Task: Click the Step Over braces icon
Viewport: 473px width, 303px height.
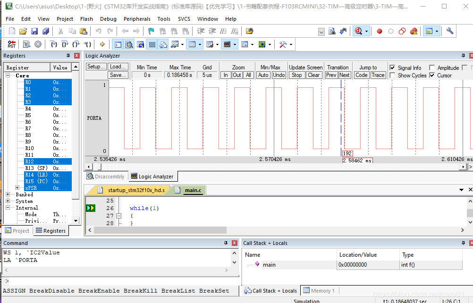Action: 65,44
